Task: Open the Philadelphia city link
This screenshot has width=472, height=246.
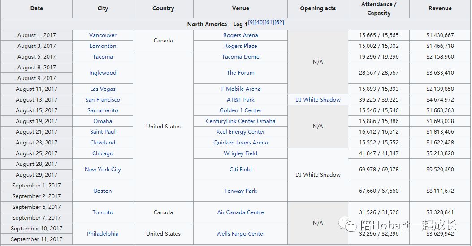Action: coord(103,233)
